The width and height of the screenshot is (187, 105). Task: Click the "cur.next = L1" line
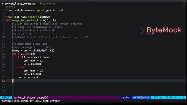click(33, 61)
